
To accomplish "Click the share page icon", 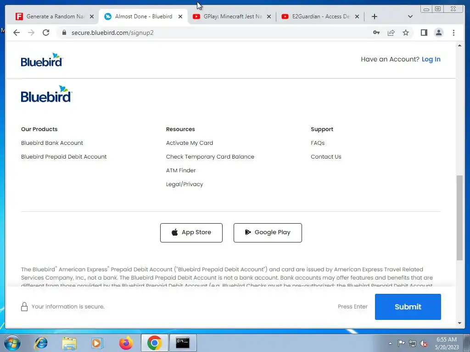I will (x=391, y=33).
